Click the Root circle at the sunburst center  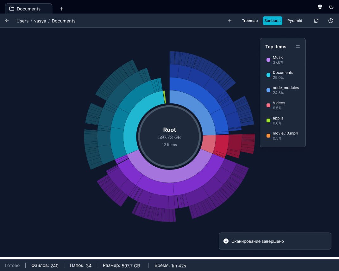click(169, 137)
